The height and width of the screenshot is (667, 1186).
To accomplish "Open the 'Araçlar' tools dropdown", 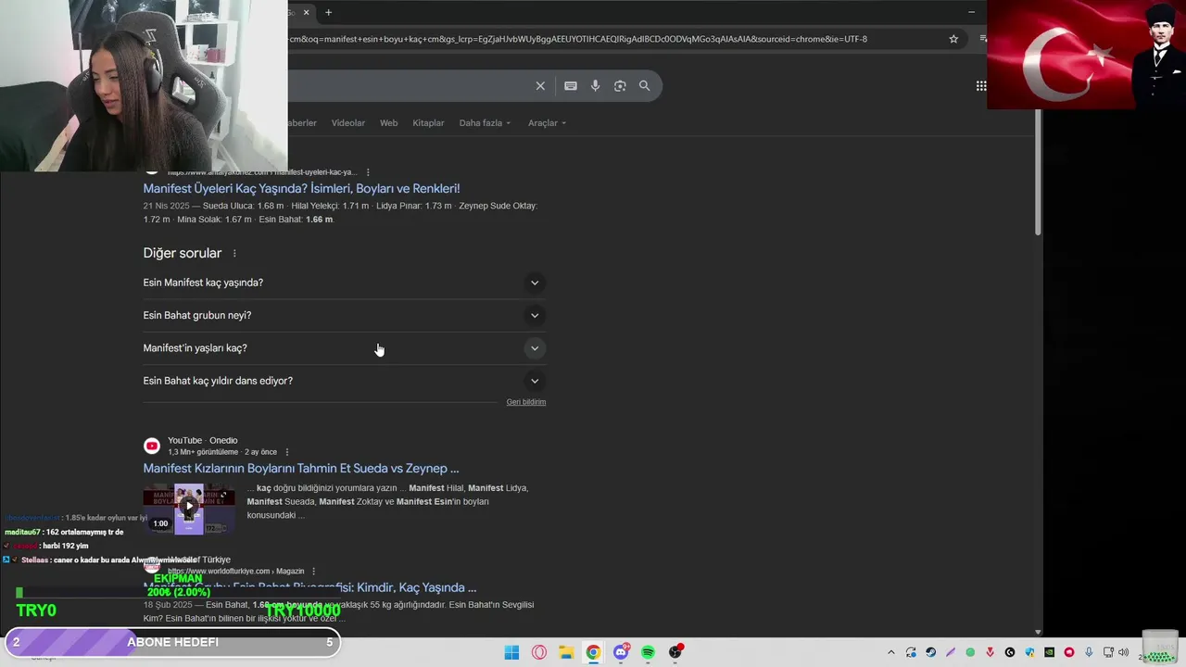I will (547, 123).
